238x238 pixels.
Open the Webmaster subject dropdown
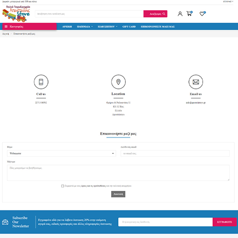(61, 153)
